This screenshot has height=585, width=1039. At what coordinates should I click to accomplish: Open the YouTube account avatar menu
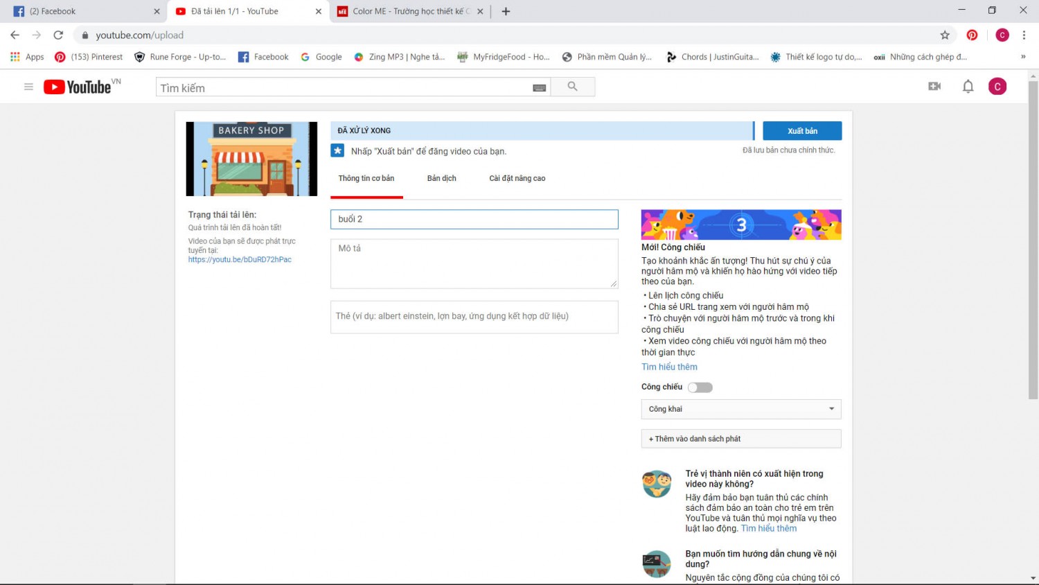click(997, 87)
